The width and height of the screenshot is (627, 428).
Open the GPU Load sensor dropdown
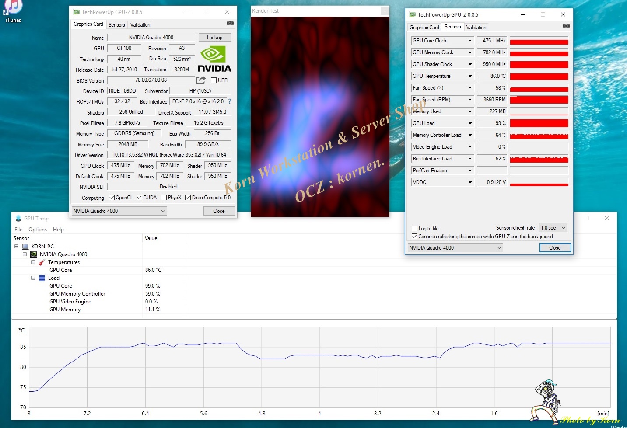[470, 123]
